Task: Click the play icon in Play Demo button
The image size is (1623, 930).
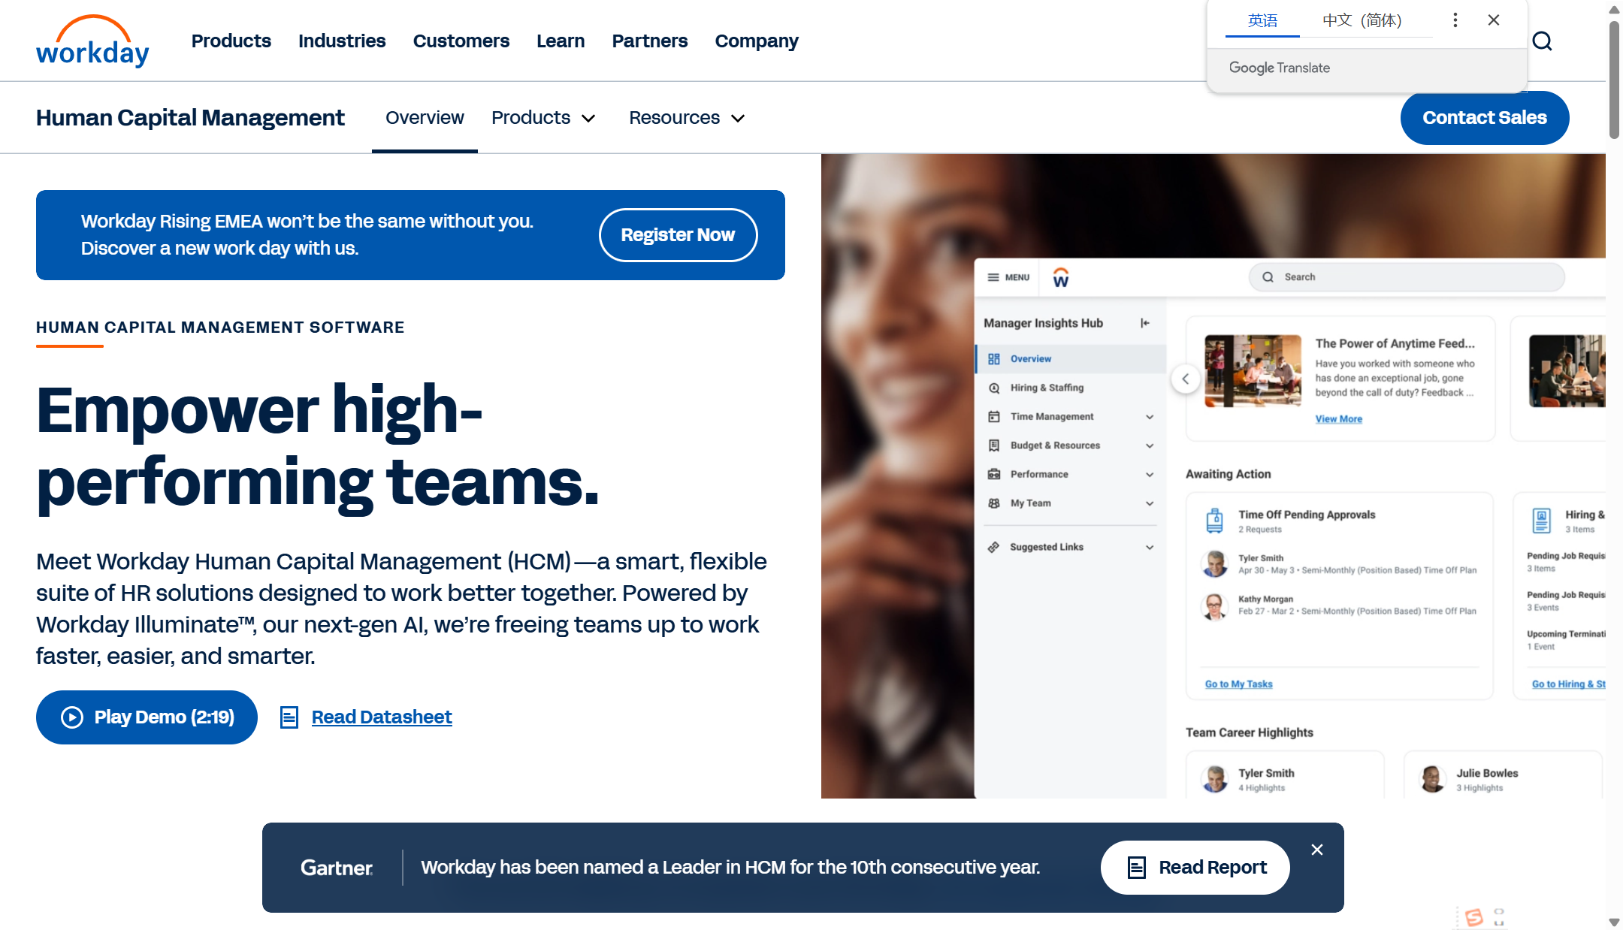Action: (x=72, y=717)
